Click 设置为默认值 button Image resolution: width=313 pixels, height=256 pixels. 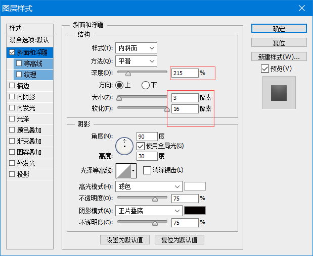point(125,240)
